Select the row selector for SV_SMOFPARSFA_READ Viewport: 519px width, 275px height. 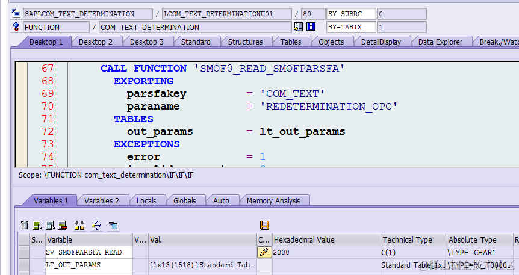[24, 252]
